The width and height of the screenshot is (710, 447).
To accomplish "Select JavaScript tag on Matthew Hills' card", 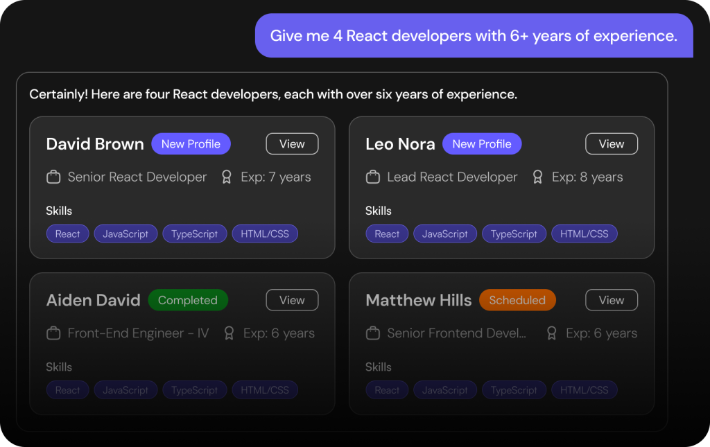I will [x=445, y=390].
